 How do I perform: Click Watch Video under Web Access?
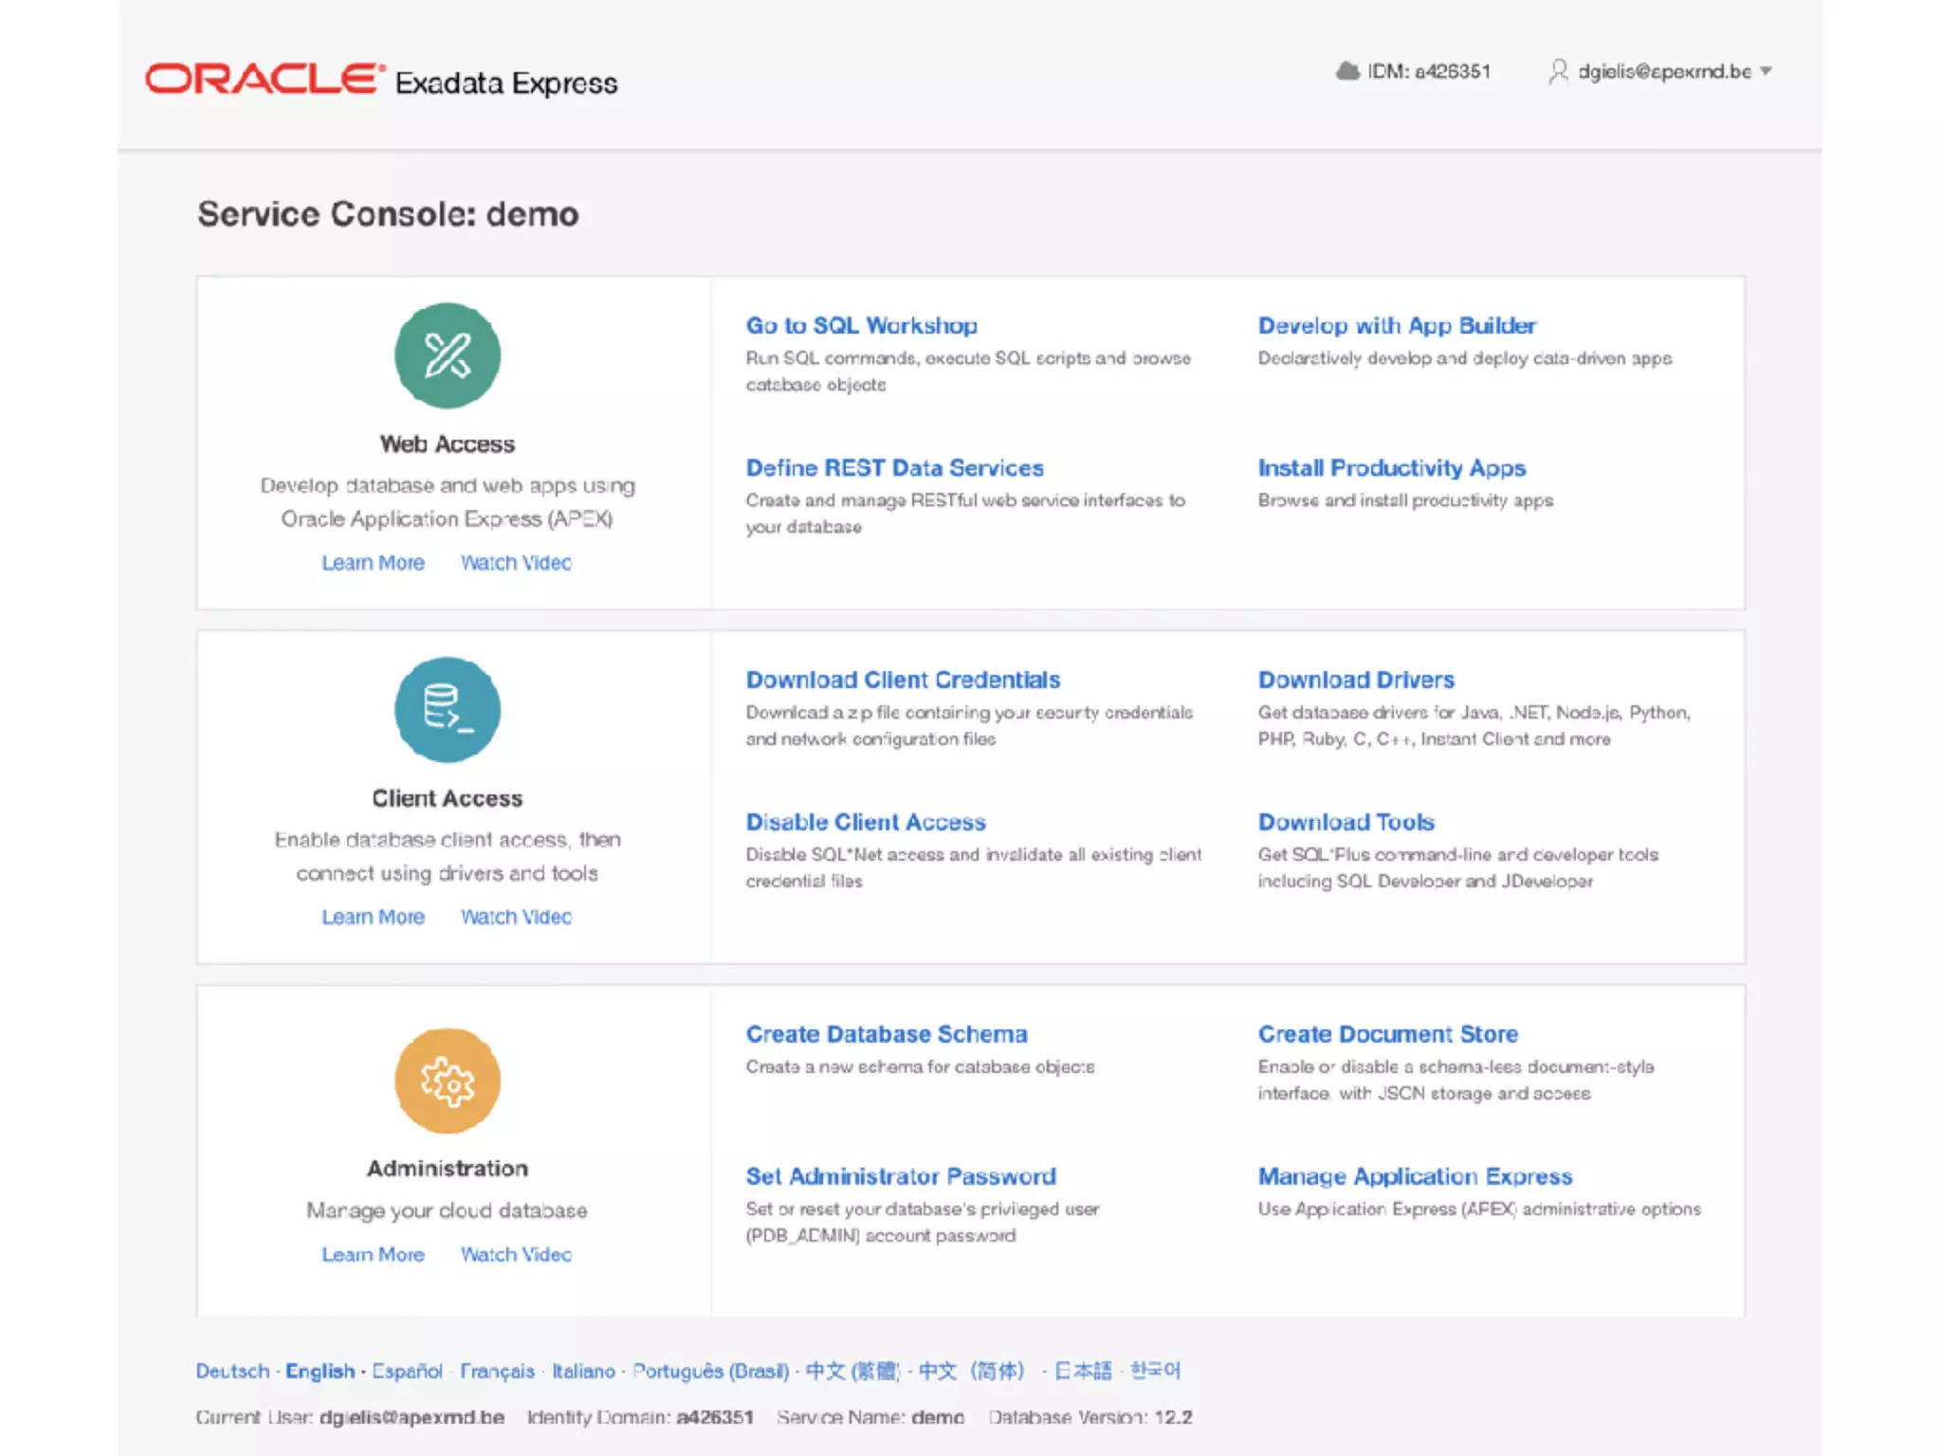(x=516, y=563)
